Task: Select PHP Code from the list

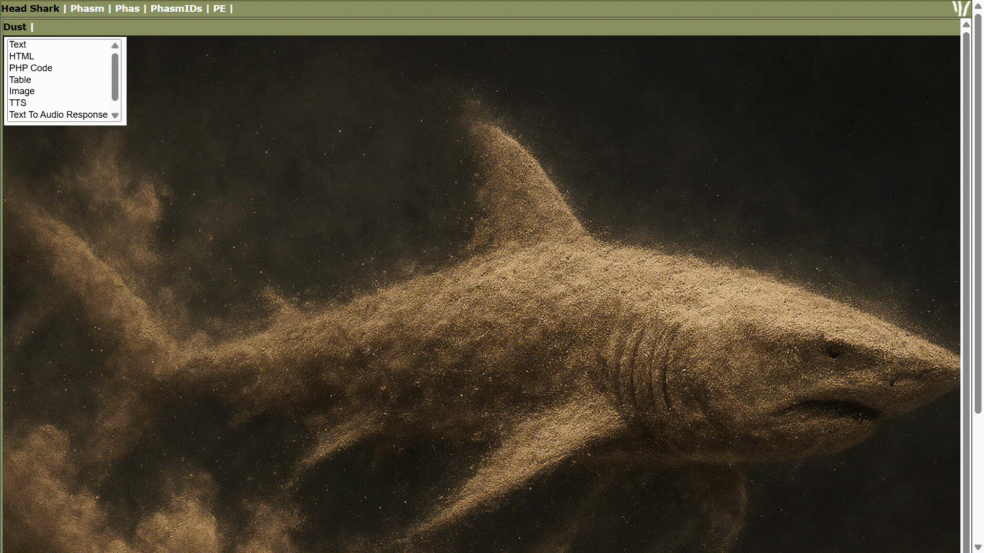Action: point(30,68)
